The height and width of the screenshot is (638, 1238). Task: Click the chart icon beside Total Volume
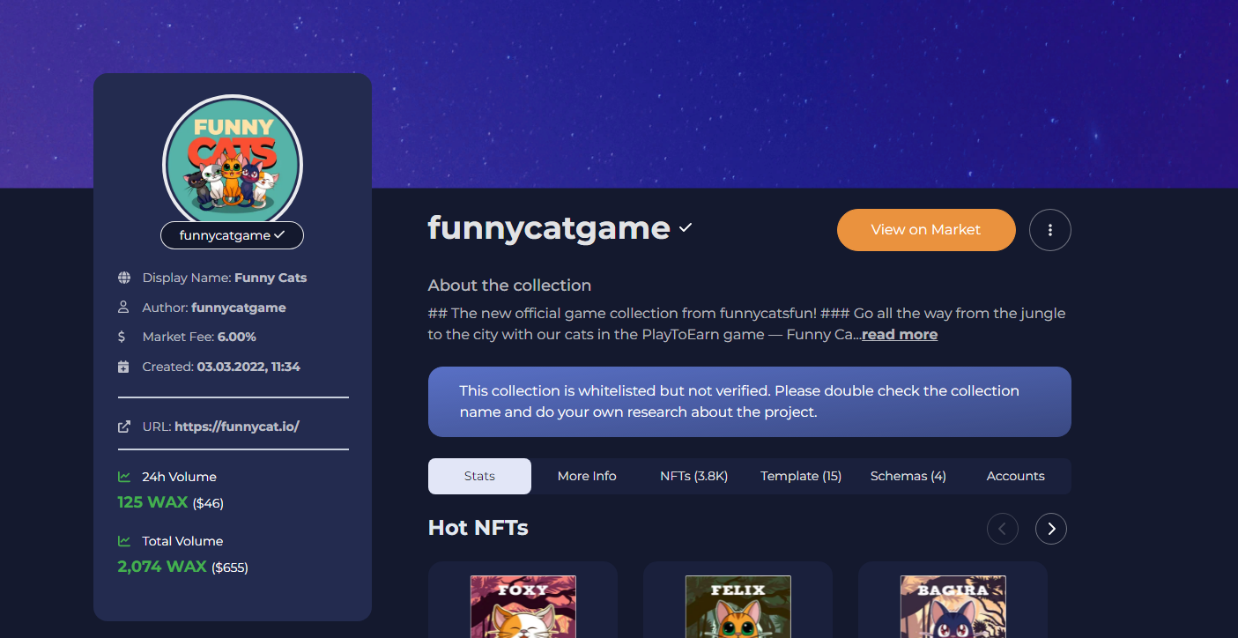tap(124, 541)
